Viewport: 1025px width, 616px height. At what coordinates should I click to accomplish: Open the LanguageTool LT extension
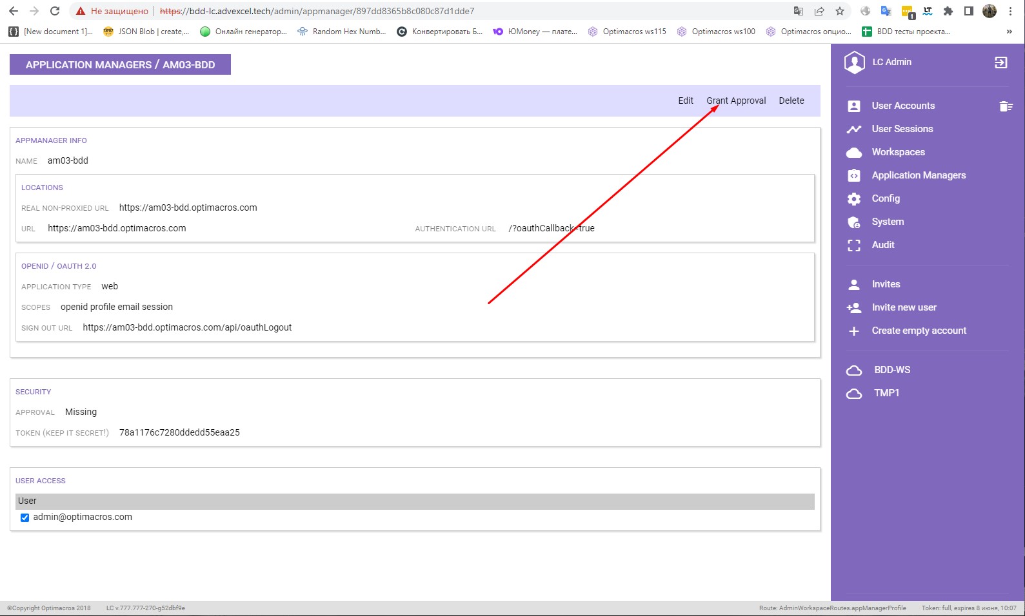[x=928, y=11]
